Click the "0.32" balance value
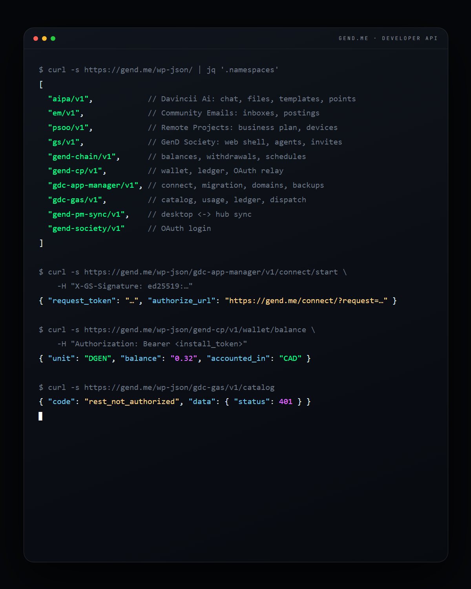471x589 pixels. pyautogui.click(x=184, y=359)
